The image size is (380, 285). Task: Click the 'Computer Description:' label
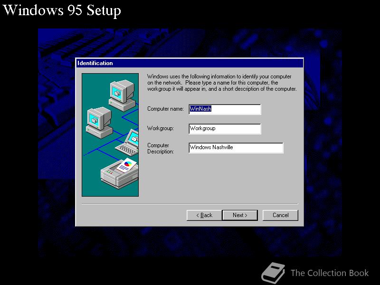161,148
